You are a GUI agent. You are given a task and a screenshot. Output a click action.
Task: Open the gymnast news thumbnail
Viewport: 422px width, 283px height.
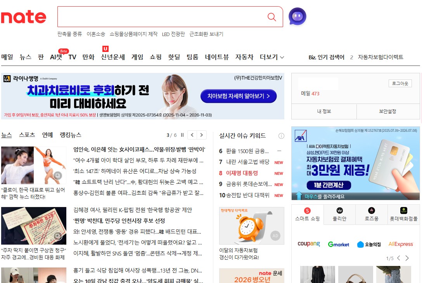(34, 165)
